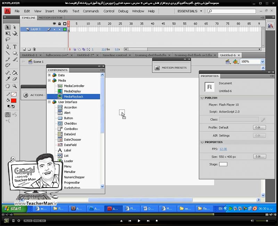Select the Deco tool
278x226 pixels.
pyautogui.click(x=8, y=65)
